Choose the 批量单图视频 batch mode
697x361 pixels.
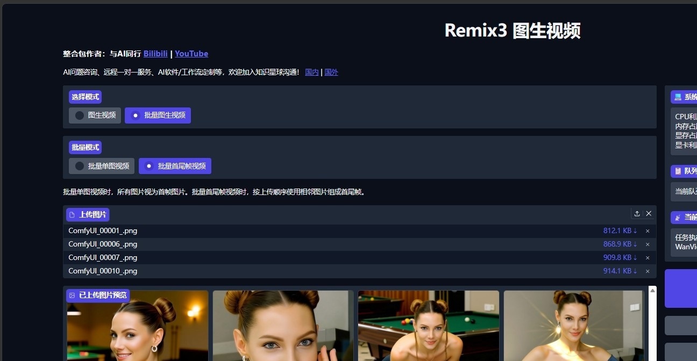pos(102,166)
